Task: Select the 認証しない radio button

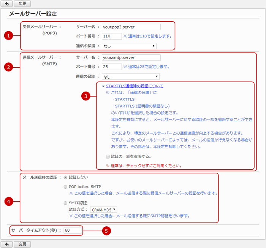Action: [66, 177]
